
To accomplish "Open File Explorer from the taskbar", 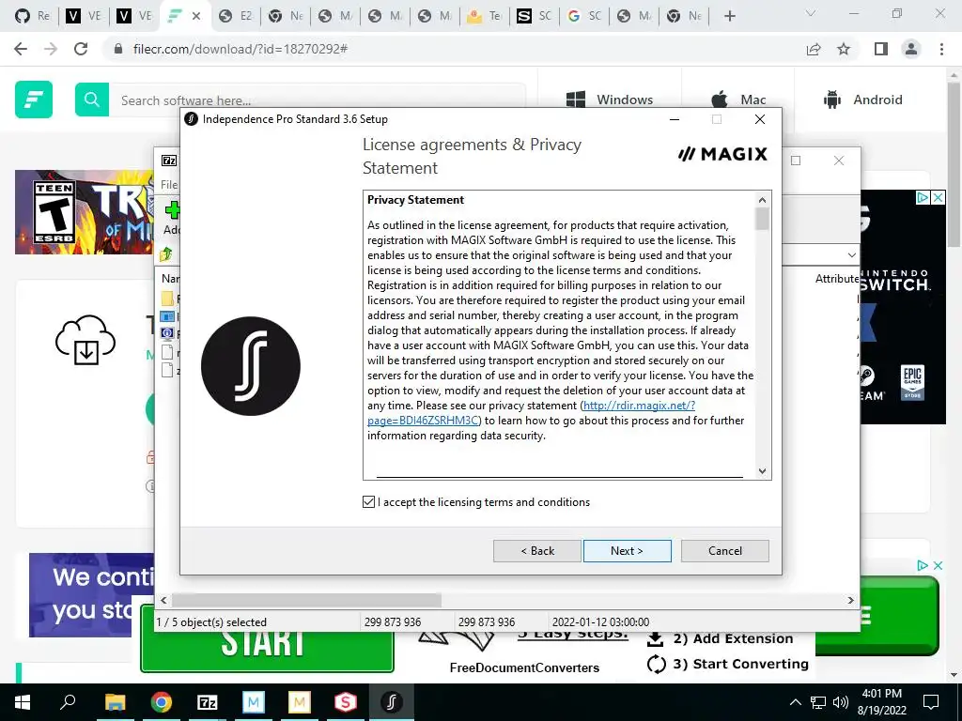I will pyautogui.click(x=115, y=702).
